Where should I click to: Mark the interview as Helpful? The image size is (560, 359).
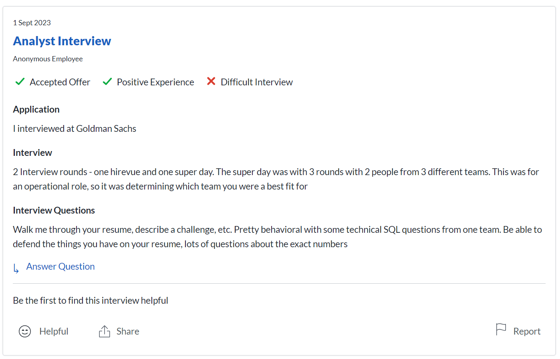point(54,331)
